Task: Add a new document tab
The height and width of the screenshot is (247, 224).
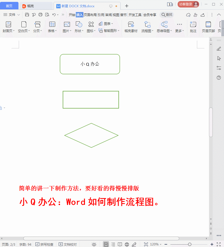Action: (x=126, y=6)
